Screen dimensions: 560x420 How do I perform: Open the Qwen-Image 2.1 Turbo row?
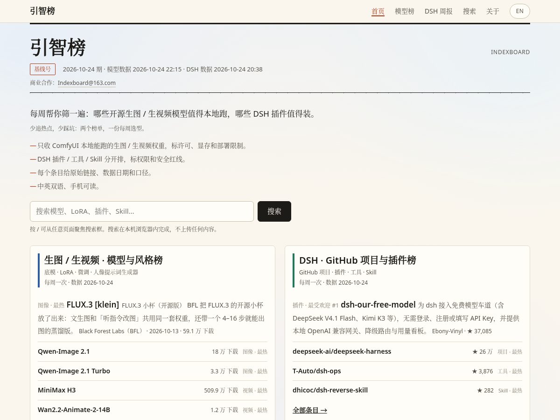coord(153,371)
